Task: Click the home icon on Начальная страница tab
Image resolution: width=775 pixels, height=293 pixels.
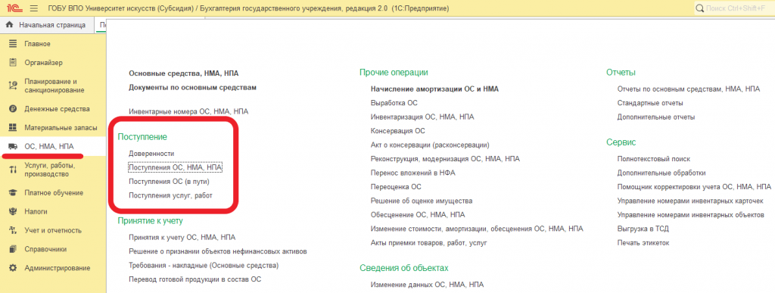Action: point(8,25)
